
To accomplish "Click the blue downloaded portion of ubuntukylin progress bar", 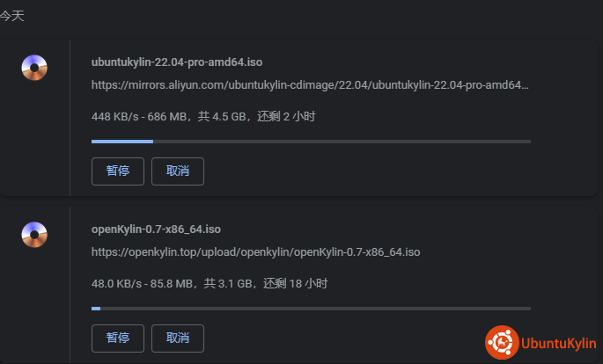I will (121, 141).
